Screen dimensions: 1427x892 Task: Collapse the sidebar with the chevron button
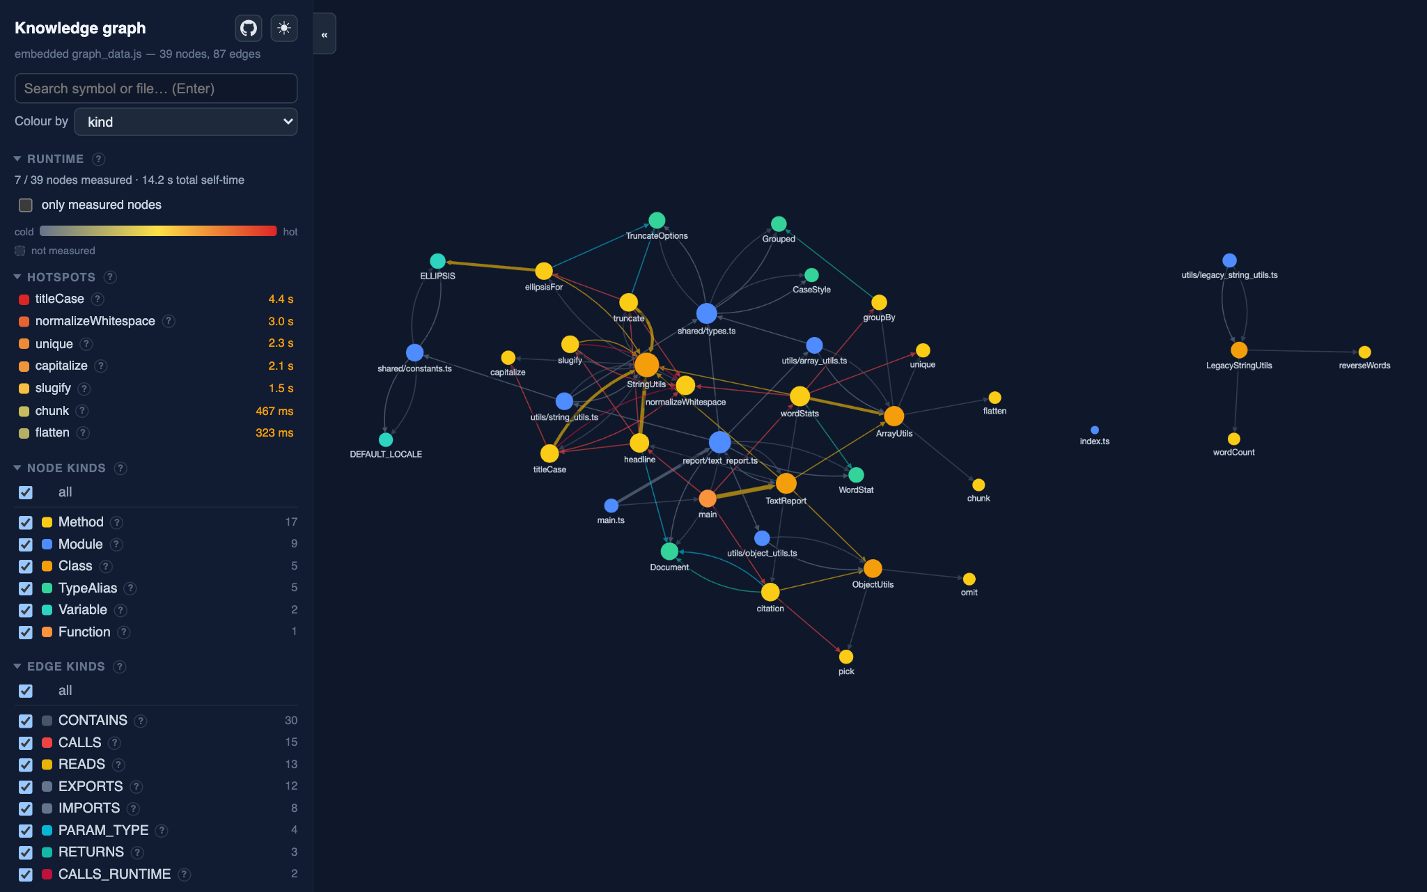pos(325,34)
